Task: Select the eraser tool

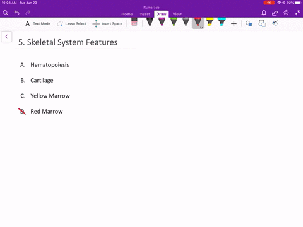Action: point(134,22)
